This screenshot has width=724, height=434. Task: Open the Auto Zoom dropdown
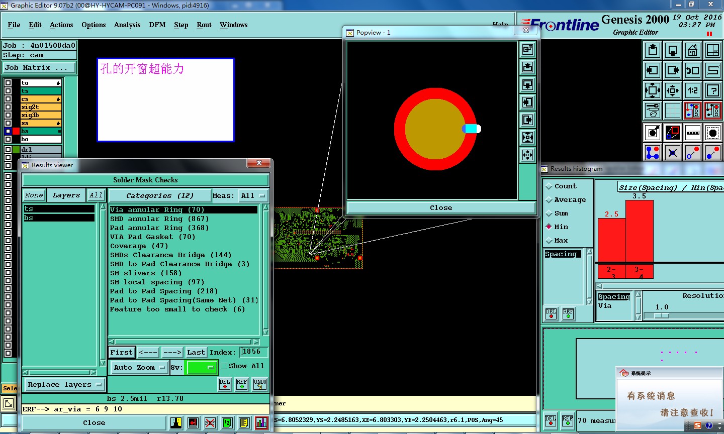click(139, 368)
